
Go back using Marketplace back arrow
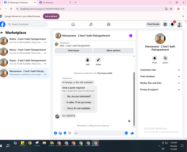[2, 33]
